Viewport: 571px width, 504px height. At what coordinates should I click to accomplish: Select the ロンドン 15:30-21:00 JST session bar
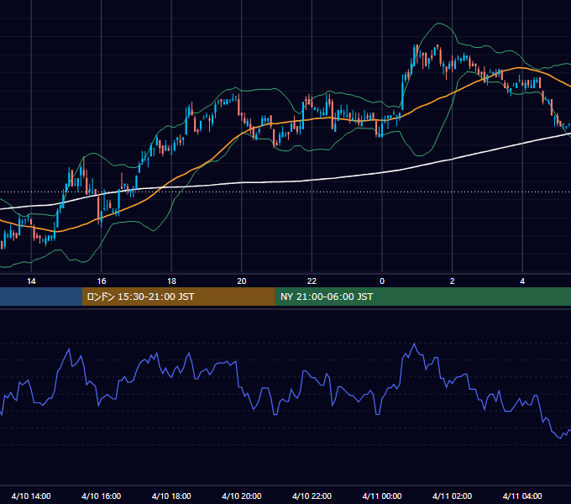click(x=178, y=297)
